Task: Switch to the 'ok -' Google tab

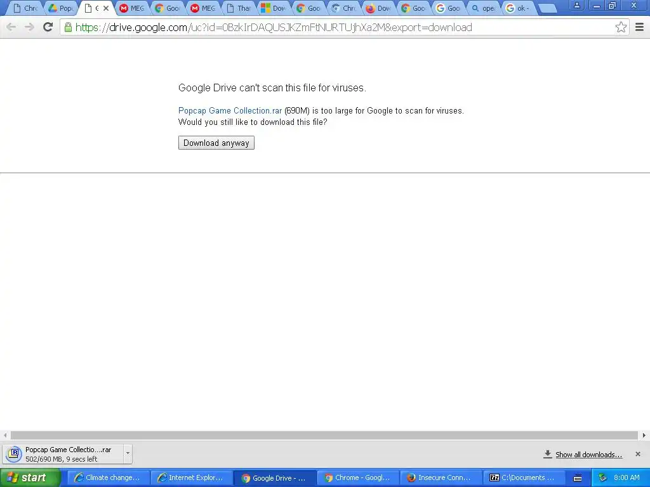Action: [518, 8]
